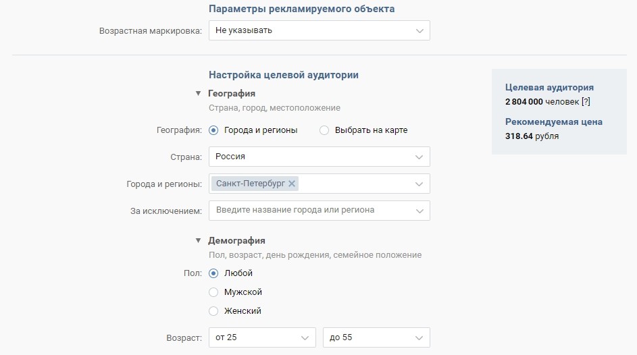Open the Не указывать age marking dropdown
This screenshot has width=637, height=355.
click(320, 30)
